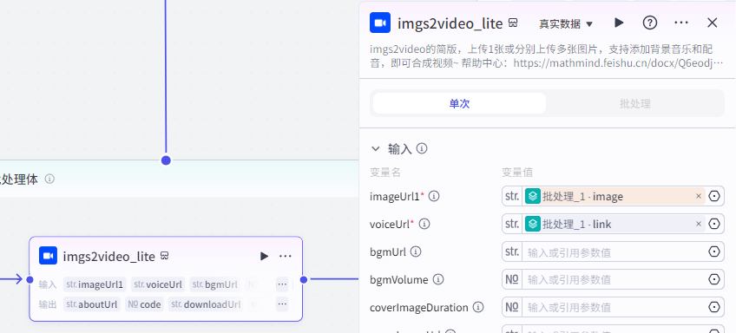Click str. type selector for bgmUrl
Screen dimensions: 736x333
pos(512,251)
